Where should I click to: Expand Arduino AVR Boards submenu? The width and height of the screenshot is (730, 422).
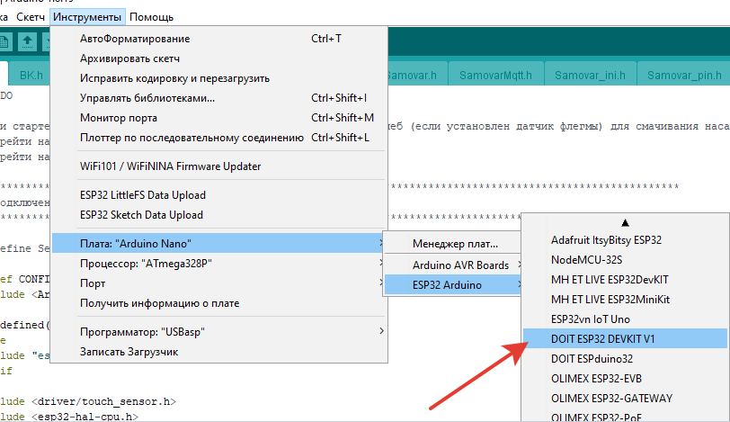[x=452, y=265]
